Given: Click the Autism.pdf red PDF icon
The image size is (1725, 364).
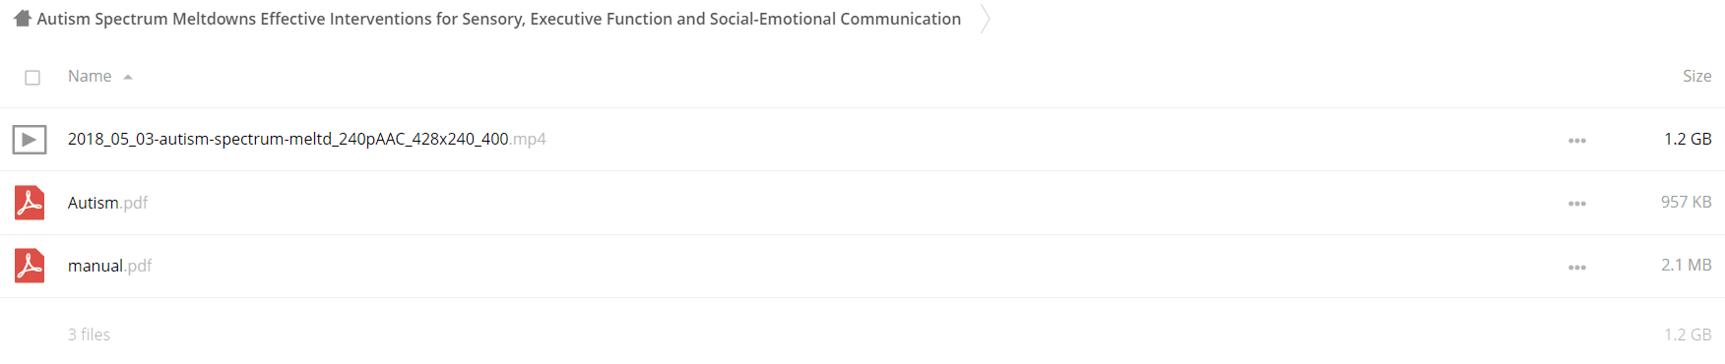Looking at the screenshot, I should tap(30, 203).
